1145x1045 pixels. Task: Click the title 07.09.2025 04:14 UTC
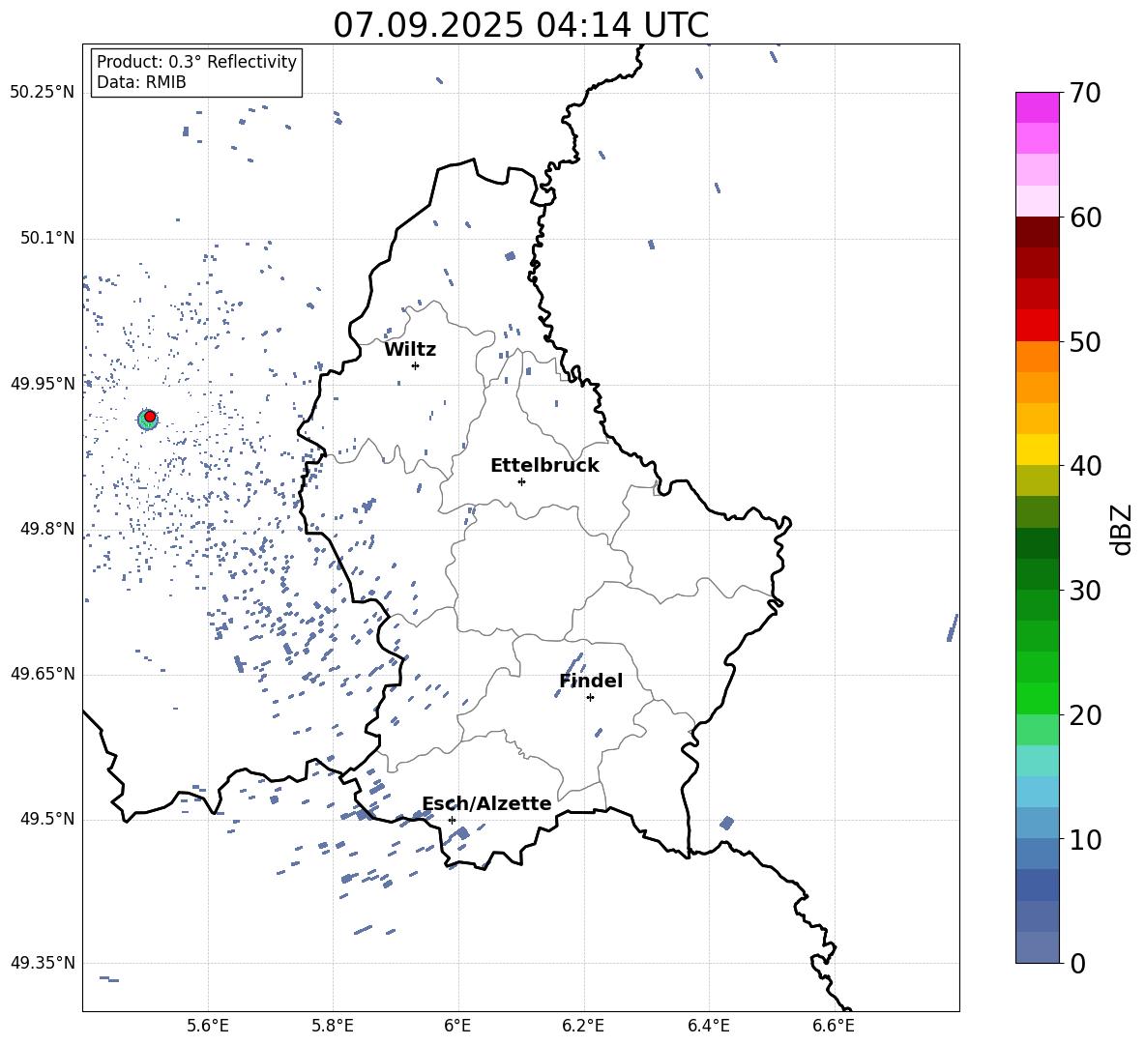(x=521, y=25)
